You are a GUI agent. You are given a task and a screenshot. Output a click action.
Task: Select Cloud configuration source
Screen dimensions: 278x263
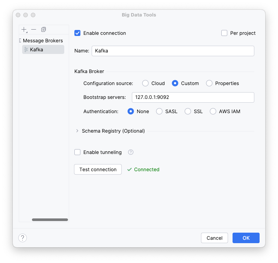pyautogui.click(x=145, y=83)
